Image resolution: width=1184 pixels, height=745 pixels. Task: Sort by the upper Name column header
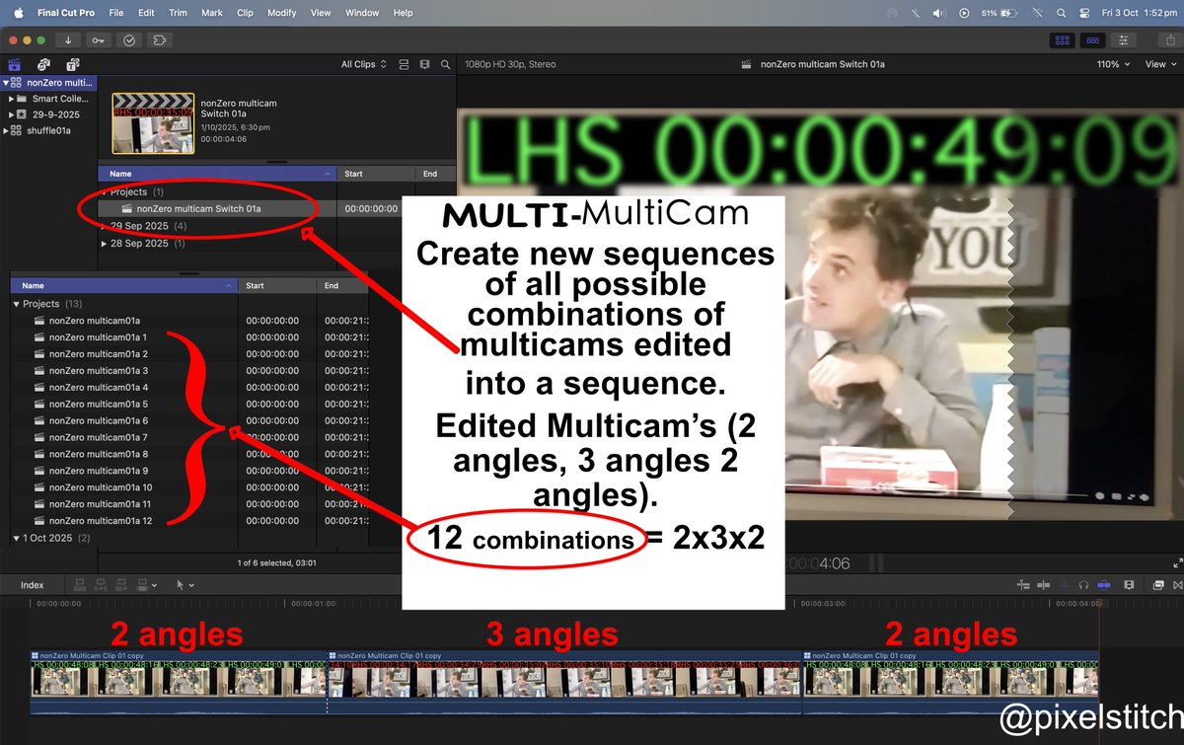217,174
